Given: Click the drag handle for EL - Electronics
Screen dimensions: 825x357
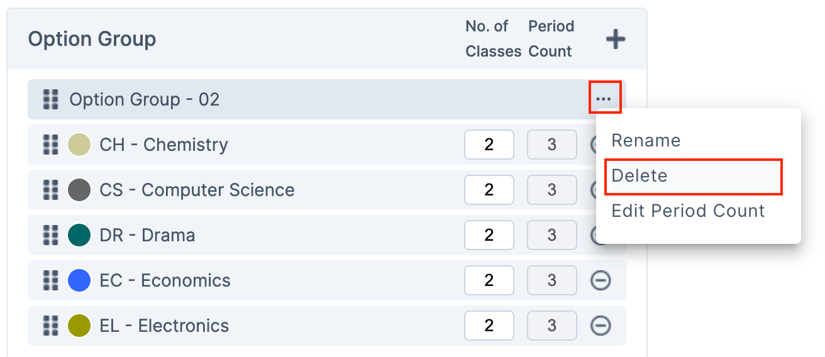Looking at the screenshot, I should click(50, 326).
